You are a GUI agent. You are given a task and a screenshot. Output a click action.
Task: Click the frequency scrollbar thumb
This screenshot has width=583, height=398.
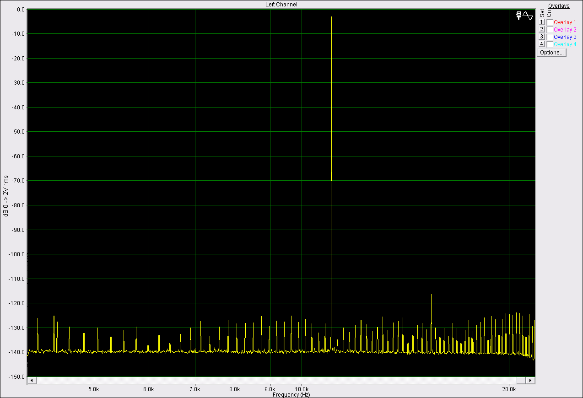(x=521, y=381)
